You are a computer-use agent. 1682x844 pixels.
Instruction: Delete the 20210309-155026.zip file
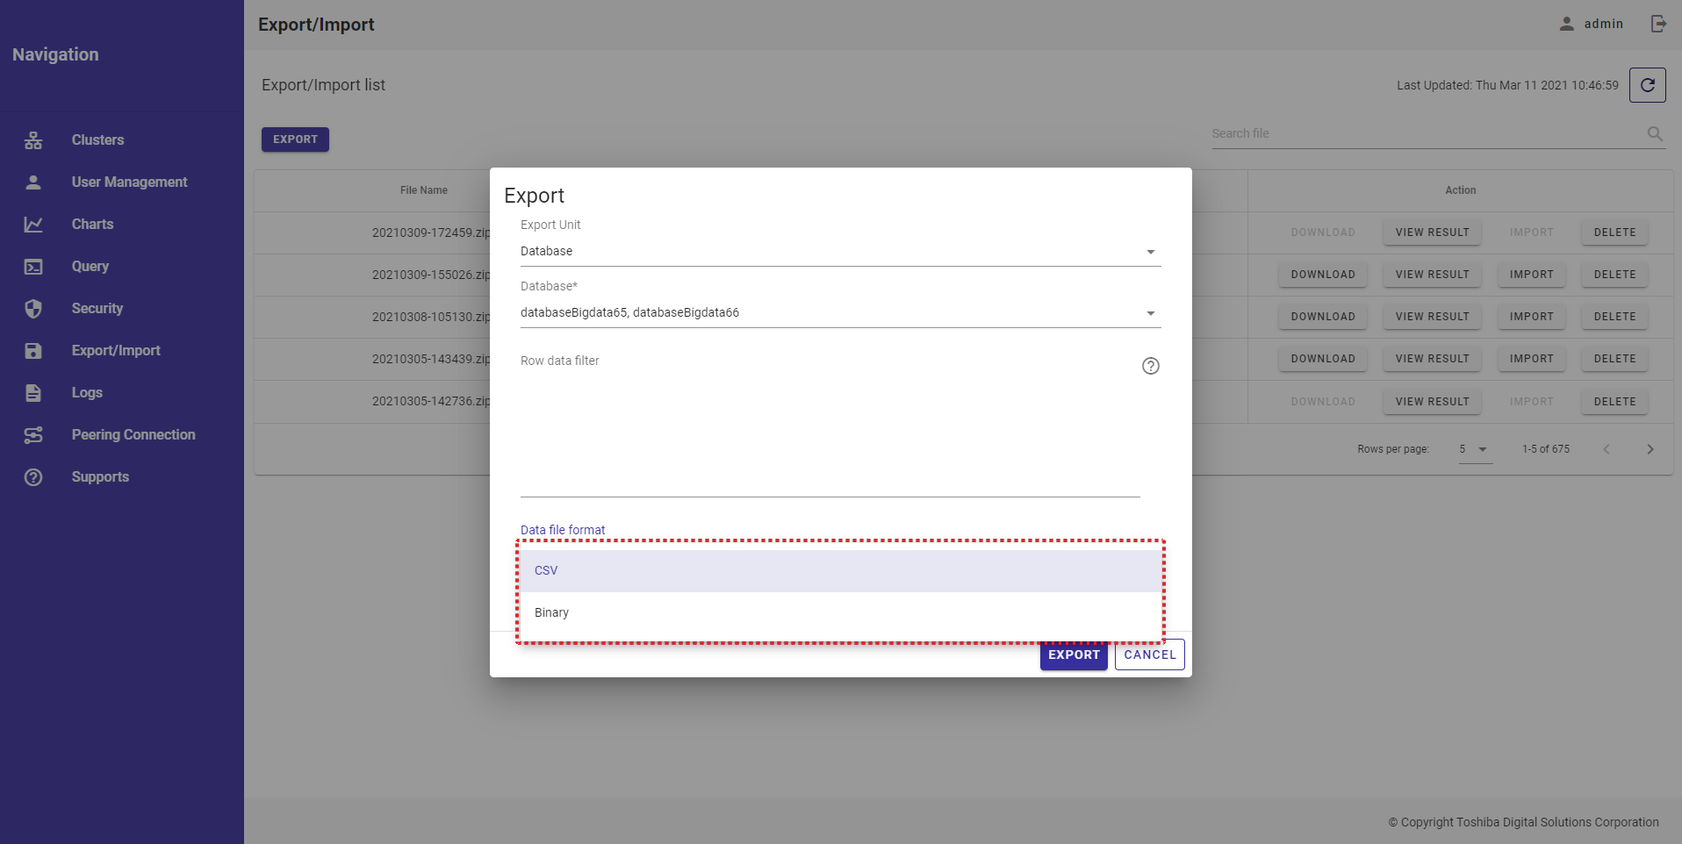tap(1614, 275)
